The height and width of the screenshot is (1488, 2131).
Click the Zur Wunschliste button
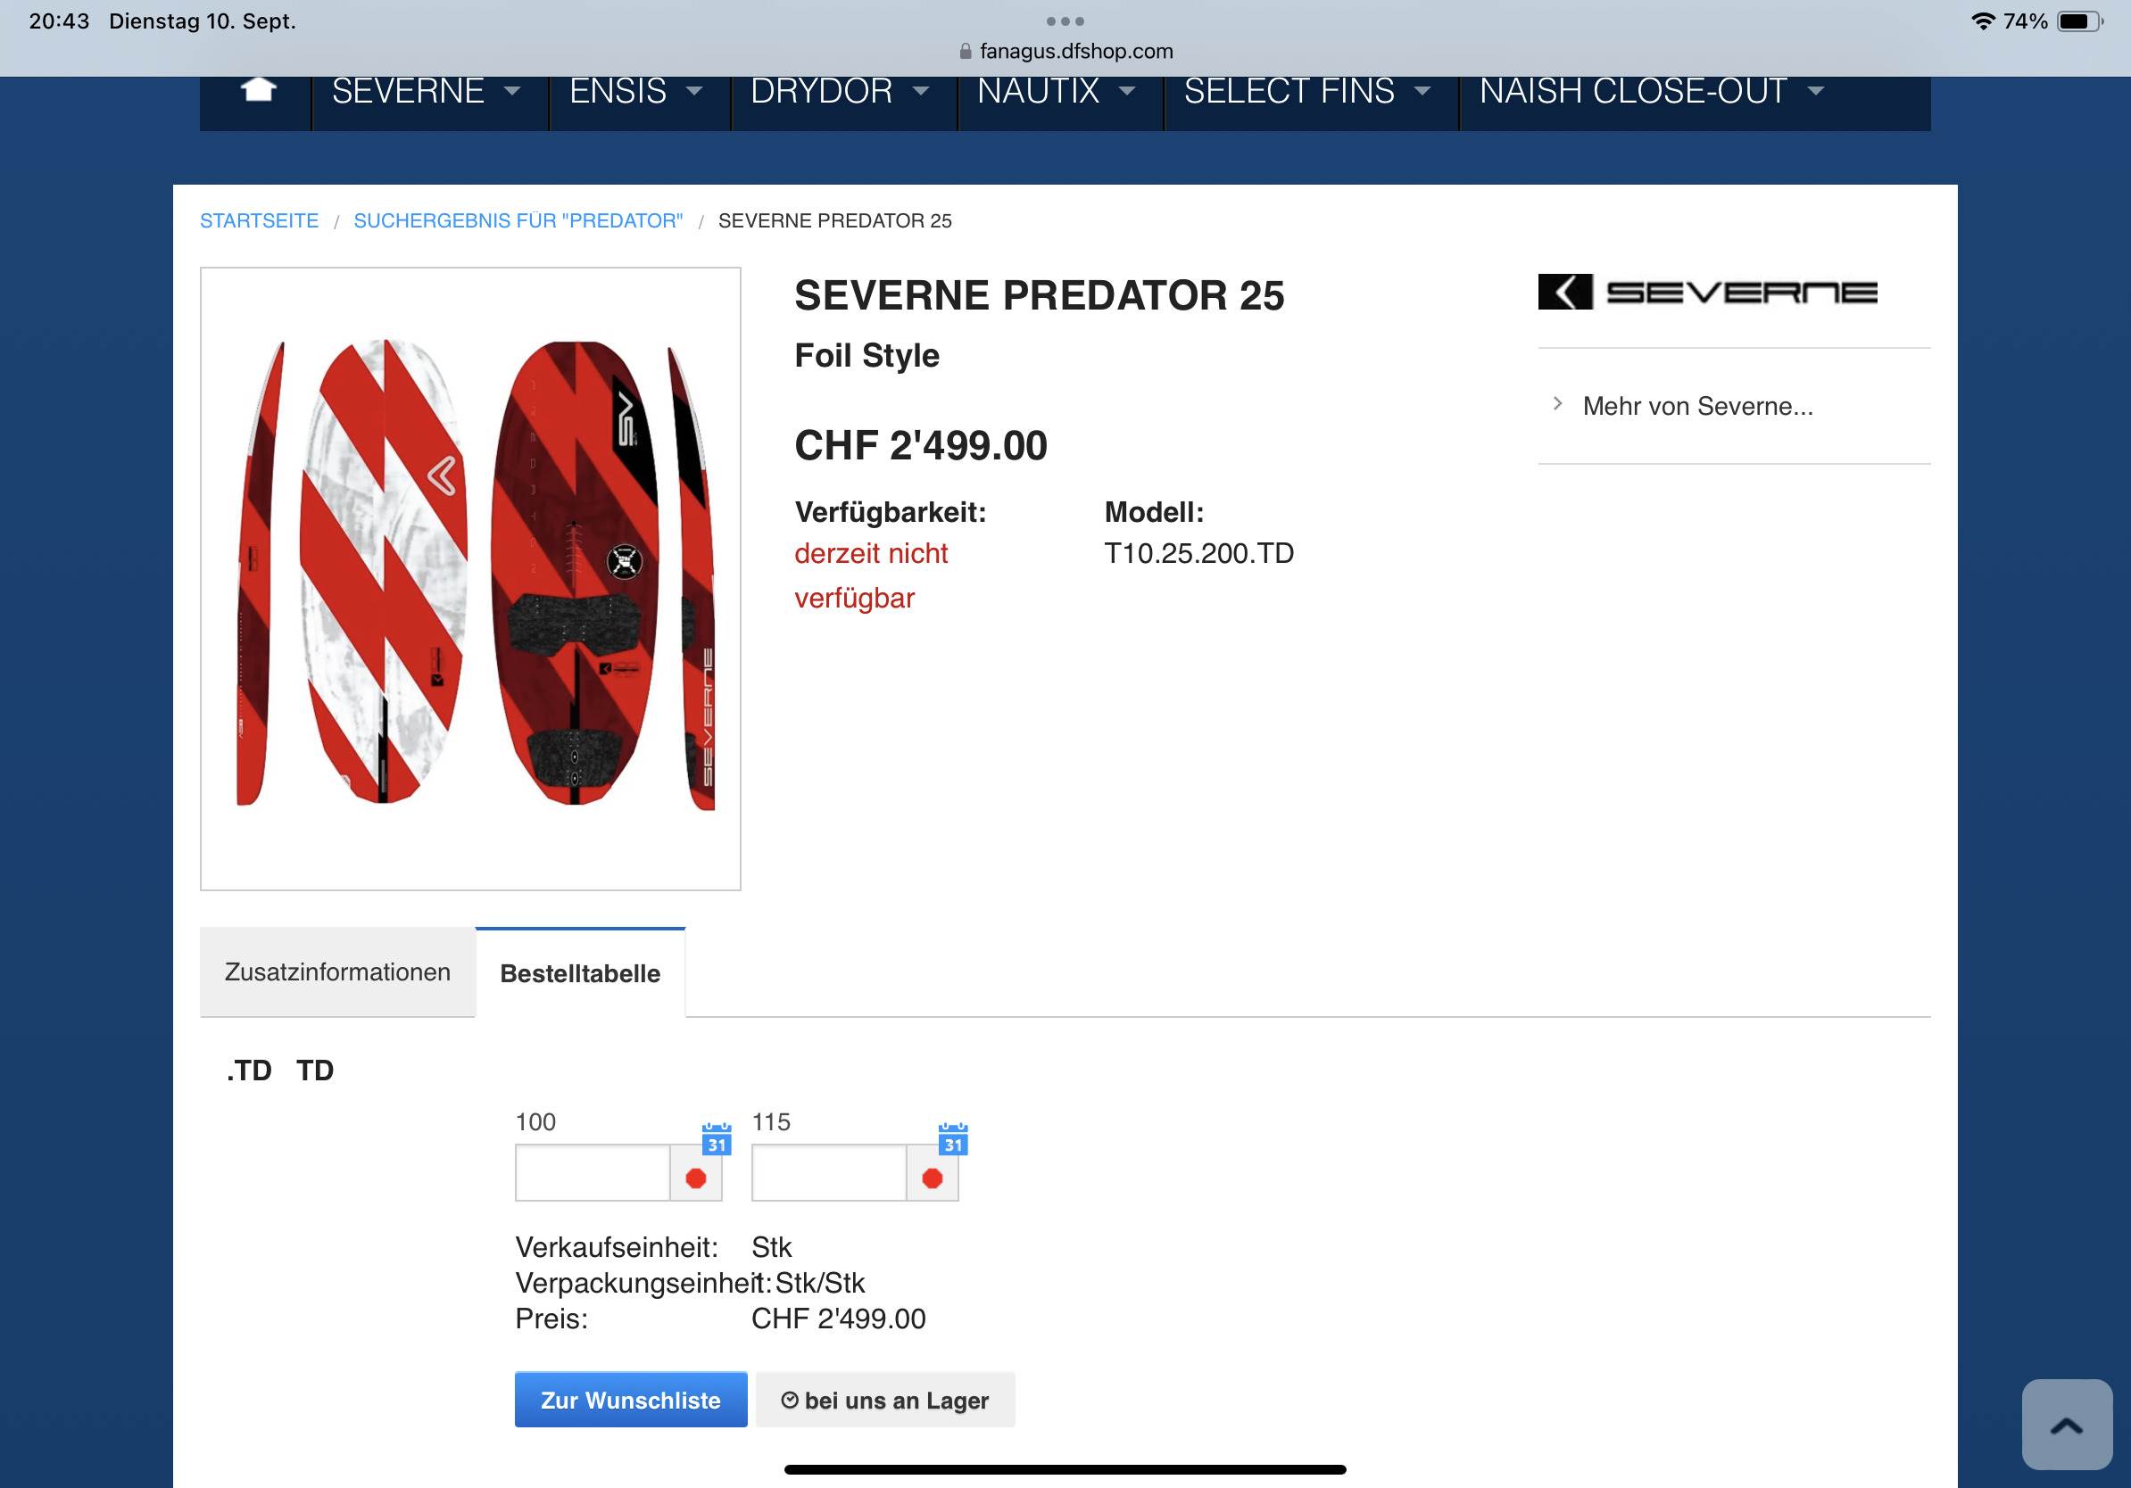coord(631,1400)
